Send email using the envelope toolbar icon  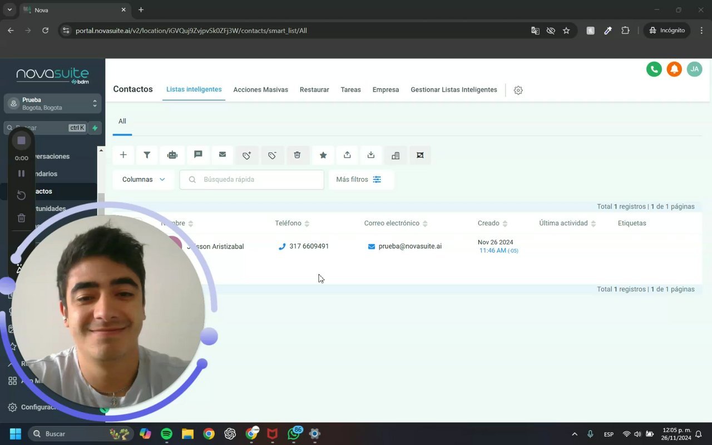click(x=222, y=155)
